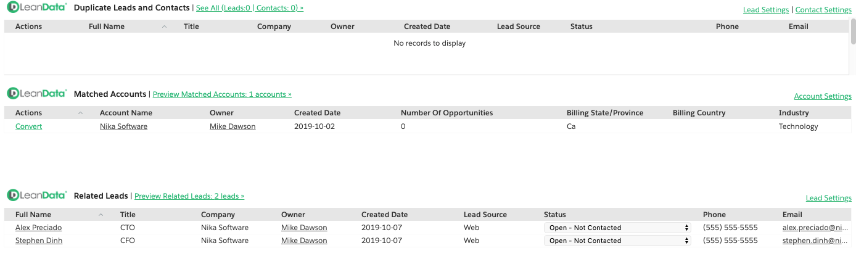Click Full Name sort arrow in Related Leads table

[101, 215]
